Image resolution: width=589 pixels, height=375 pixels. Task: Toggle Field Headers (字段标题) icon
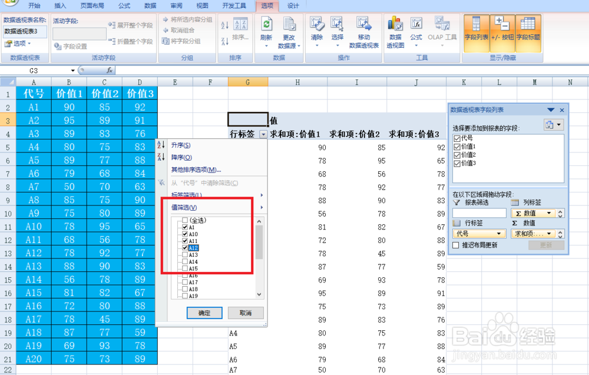[x=528, y=33]
